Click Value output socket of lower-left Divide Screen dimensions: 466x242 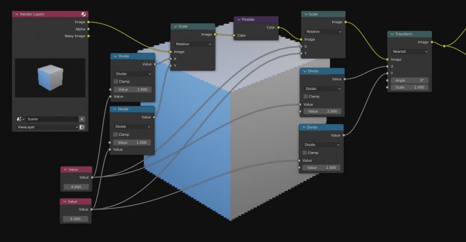coord(154,117)
